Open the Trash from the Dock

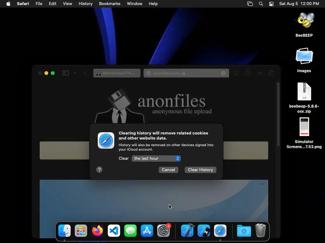click(261, 230)
